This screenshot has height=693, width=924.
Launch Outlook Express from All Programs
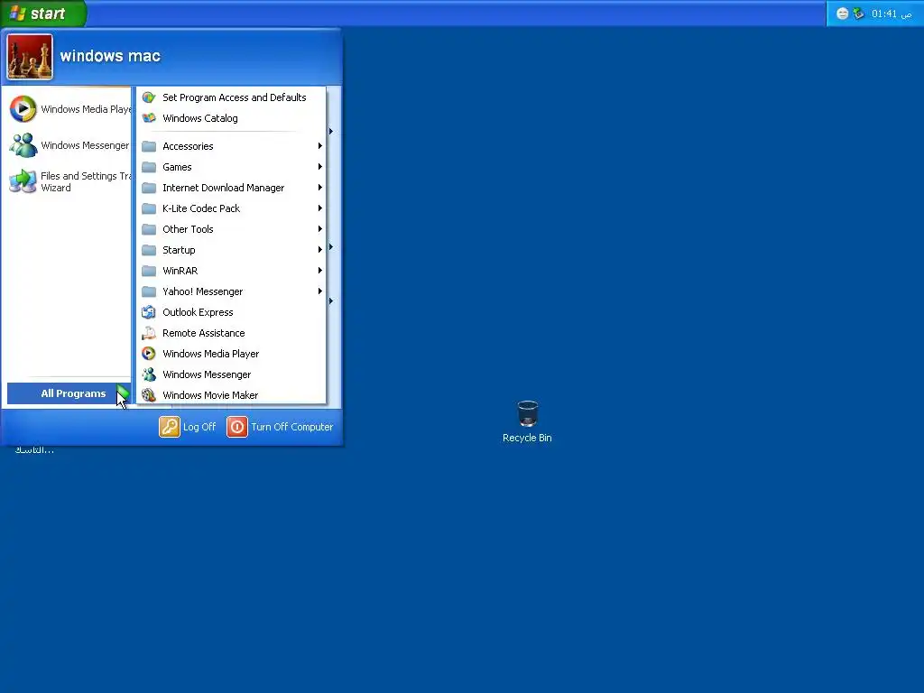(231, 312)
